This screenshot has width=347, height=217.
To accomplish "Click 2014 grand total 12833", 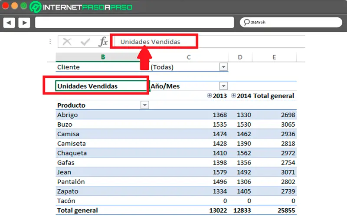I will [x=242, y=210].
